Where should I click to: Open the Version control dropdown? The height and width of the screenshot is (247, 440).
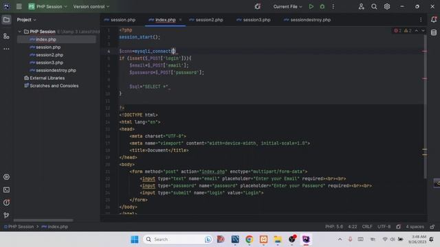click(91, 6)
